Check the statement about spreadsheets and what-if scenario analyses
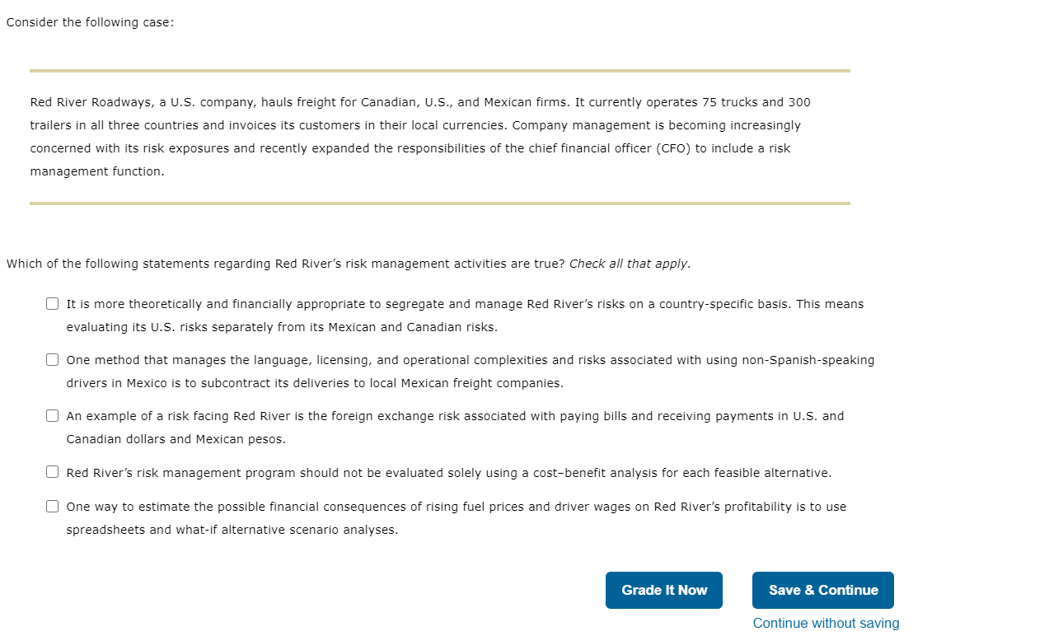This screenshot has height=636, width=1063. (x=52, y=506)
